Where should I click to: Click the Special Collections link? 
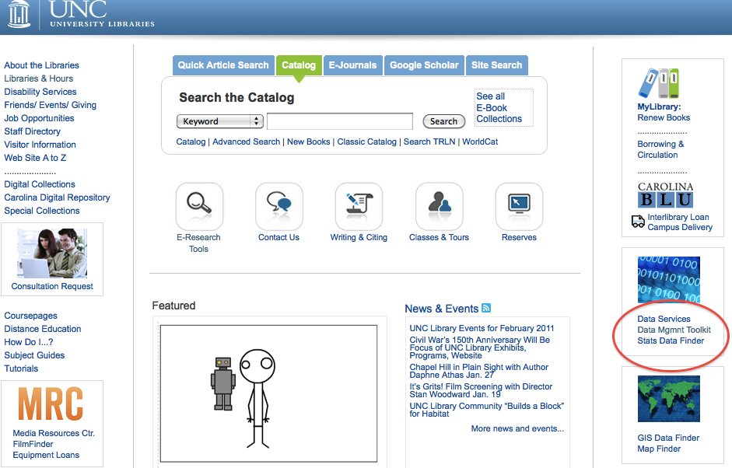42,211
